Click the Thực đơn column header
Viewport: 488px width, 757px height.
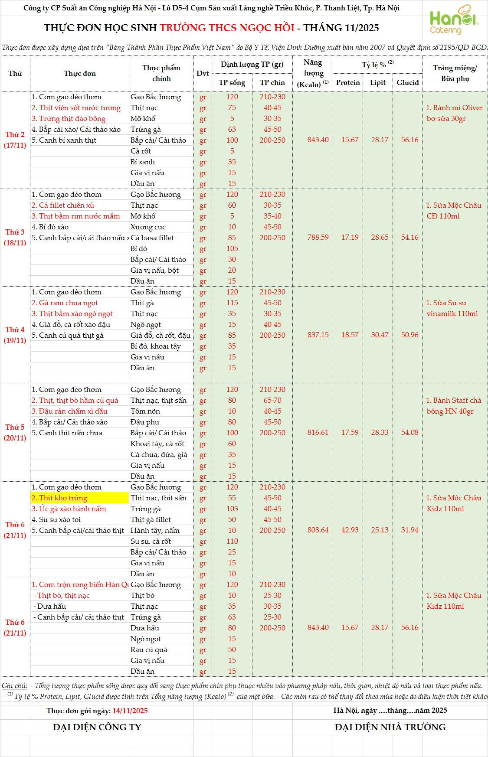click(x=79, y=73)
